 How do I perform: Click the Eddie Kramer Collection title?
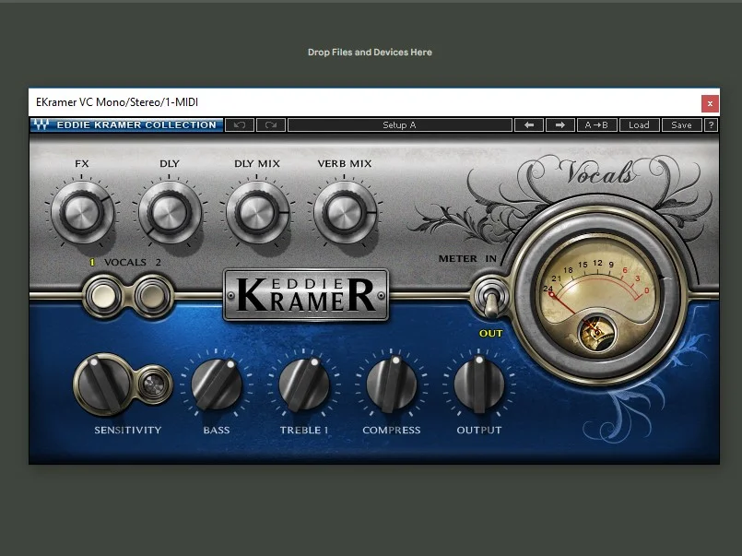coord(136,124)
